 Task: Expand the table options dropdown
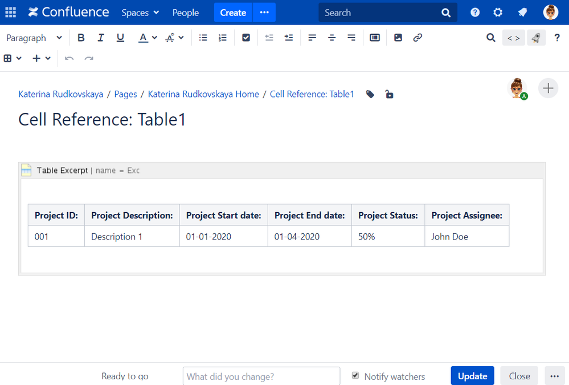pos(13,58)
